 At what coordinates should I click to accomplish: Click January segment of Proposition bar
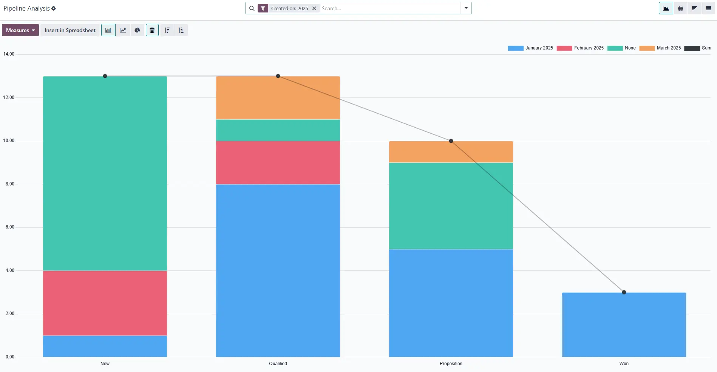coord(451,303)
